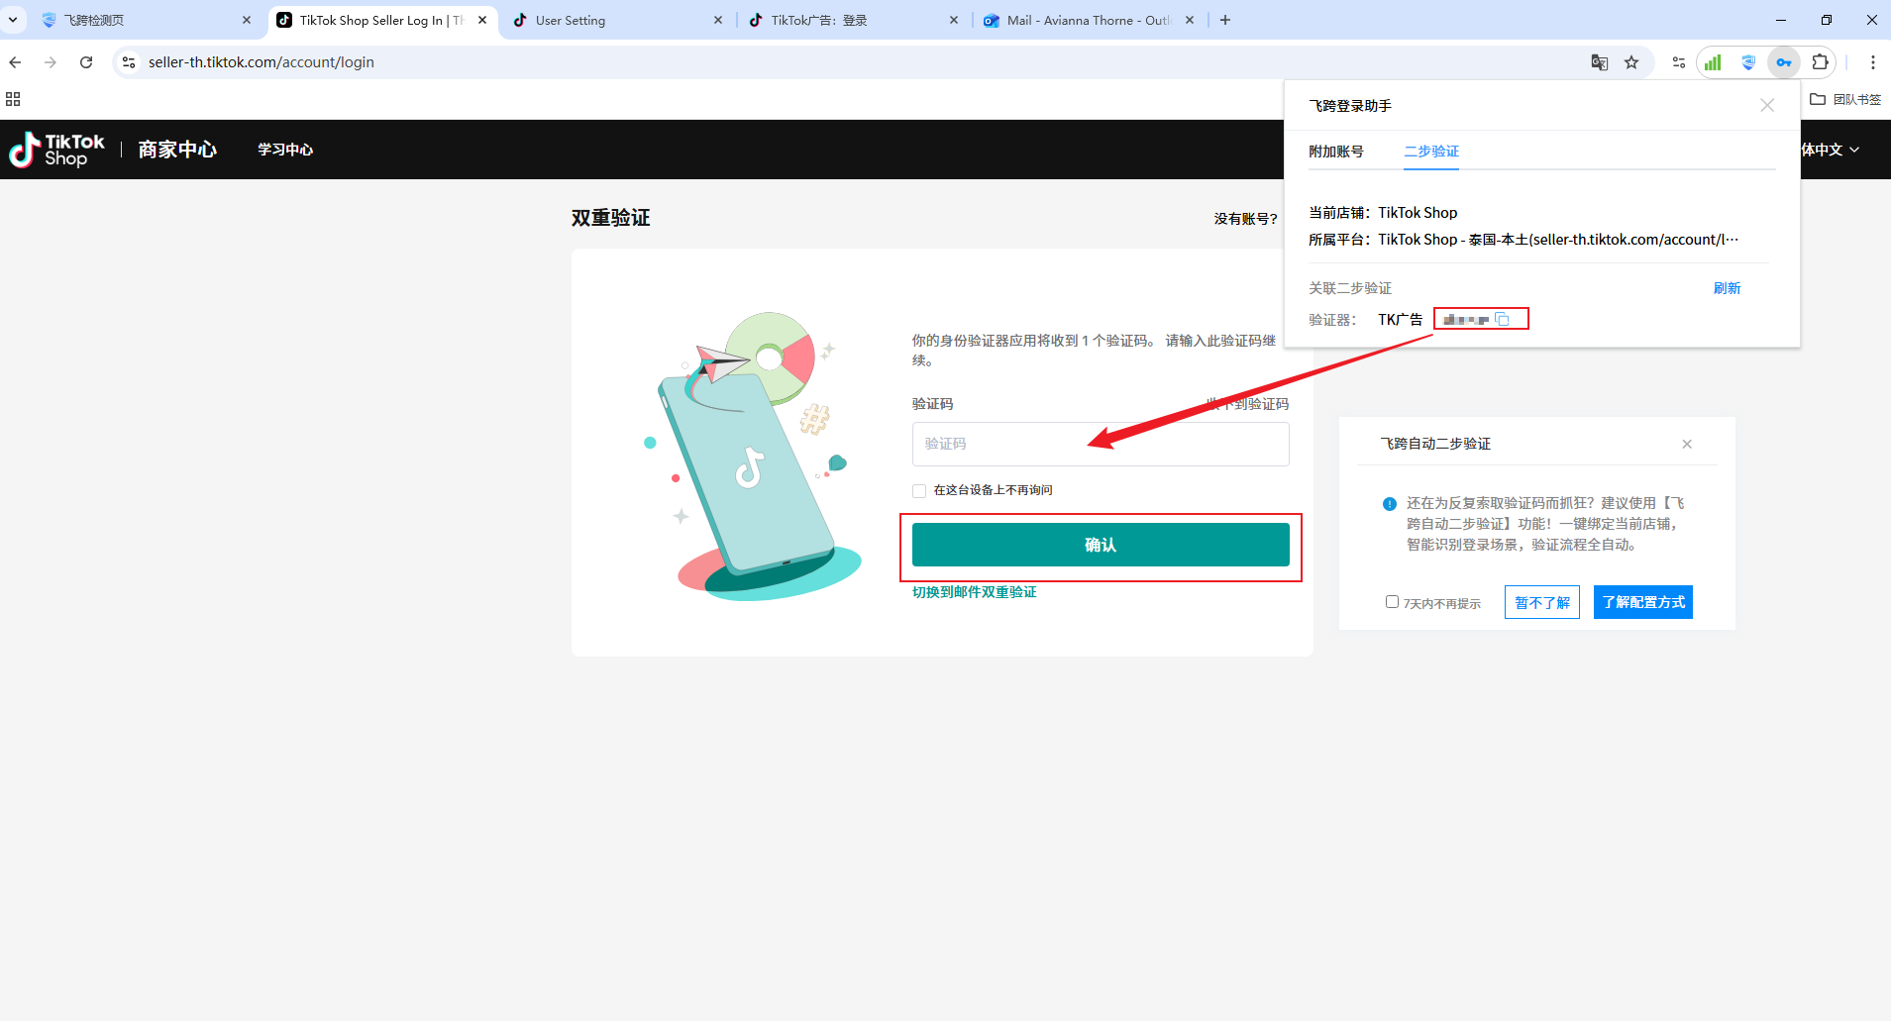
Task: Close the TikTok Shop Seller Log In tab
Action: tap(482, 20)
